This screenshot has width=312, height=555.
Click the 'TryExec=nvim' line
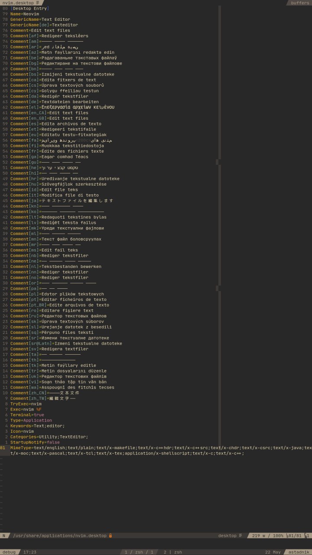(x=26, y=404)
